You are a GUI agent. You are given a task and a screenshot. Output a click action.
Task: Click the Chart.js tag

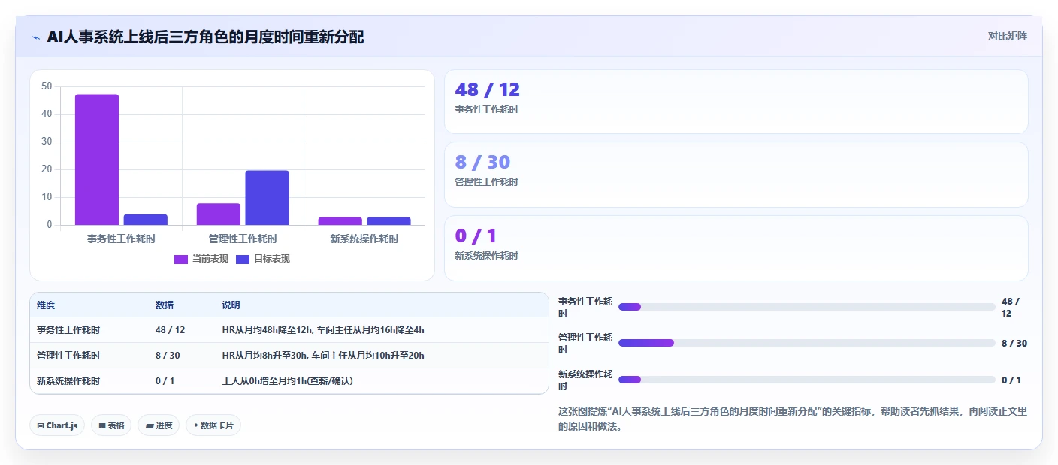click(57, 425)
